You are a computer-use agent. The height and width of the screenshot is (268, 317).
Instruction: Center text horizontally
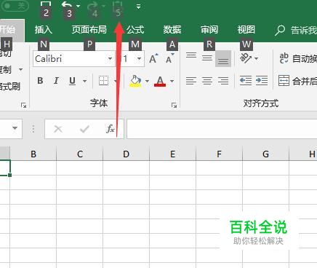pos(207,81)
